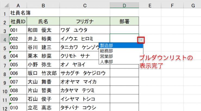The image size is (201, 111).
Task: Select row 10 header
Action: click(x=5, y=90)
